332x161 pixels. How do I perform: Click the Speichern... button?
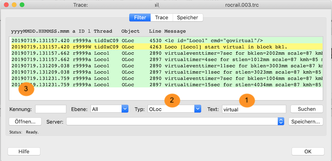tap(306, 122)
